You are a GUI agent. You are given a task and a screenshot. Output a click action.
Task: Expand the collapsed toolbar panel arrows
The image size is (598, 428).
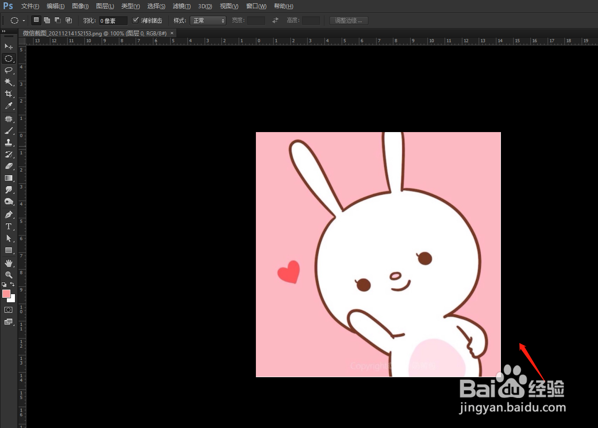pyautogui.click(x=4, y=31)
